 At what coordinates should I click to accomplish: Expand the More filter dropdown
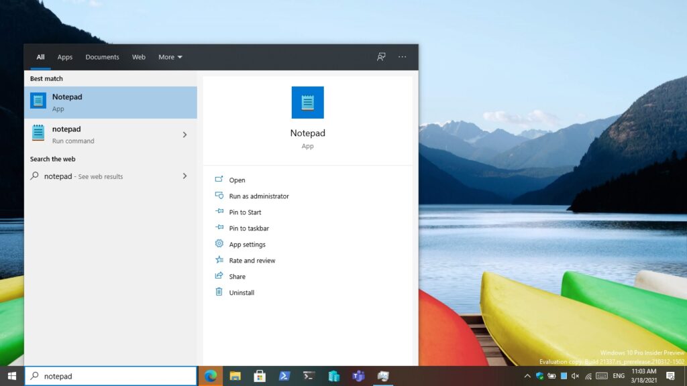169,57
